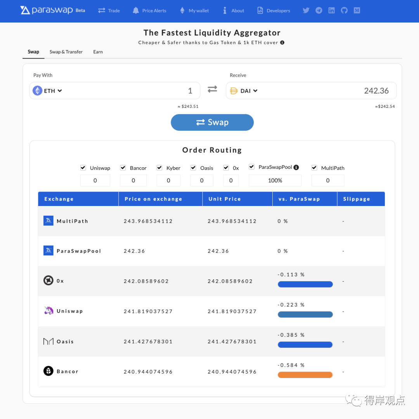Click 0x price 242.08589602

(x=146, y=281)
